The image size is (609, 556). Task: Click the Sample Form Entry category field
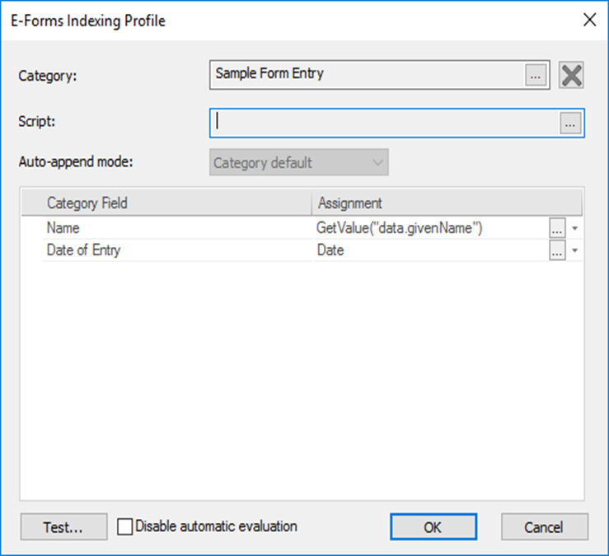[367, 74]
